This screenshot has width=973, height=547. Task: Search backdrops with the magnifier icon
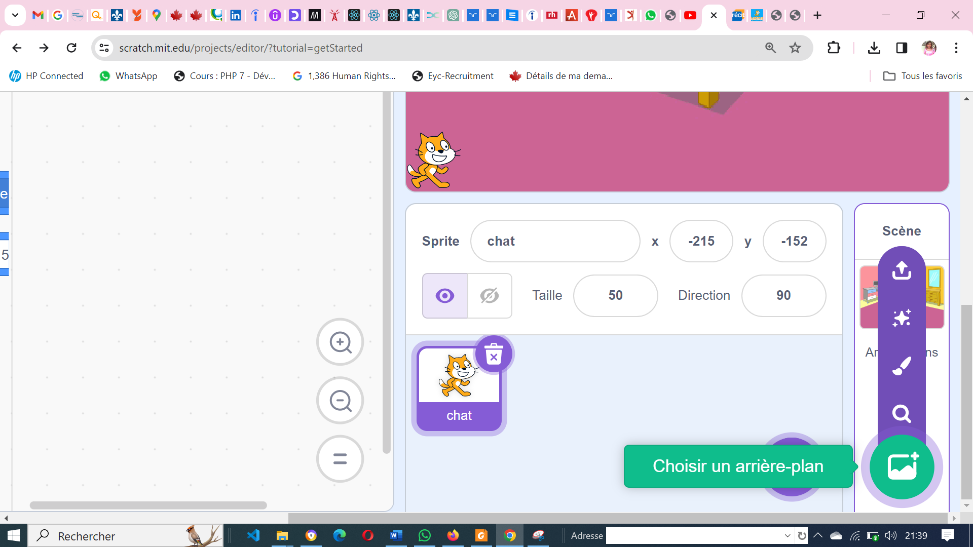[x=902, y=414]
